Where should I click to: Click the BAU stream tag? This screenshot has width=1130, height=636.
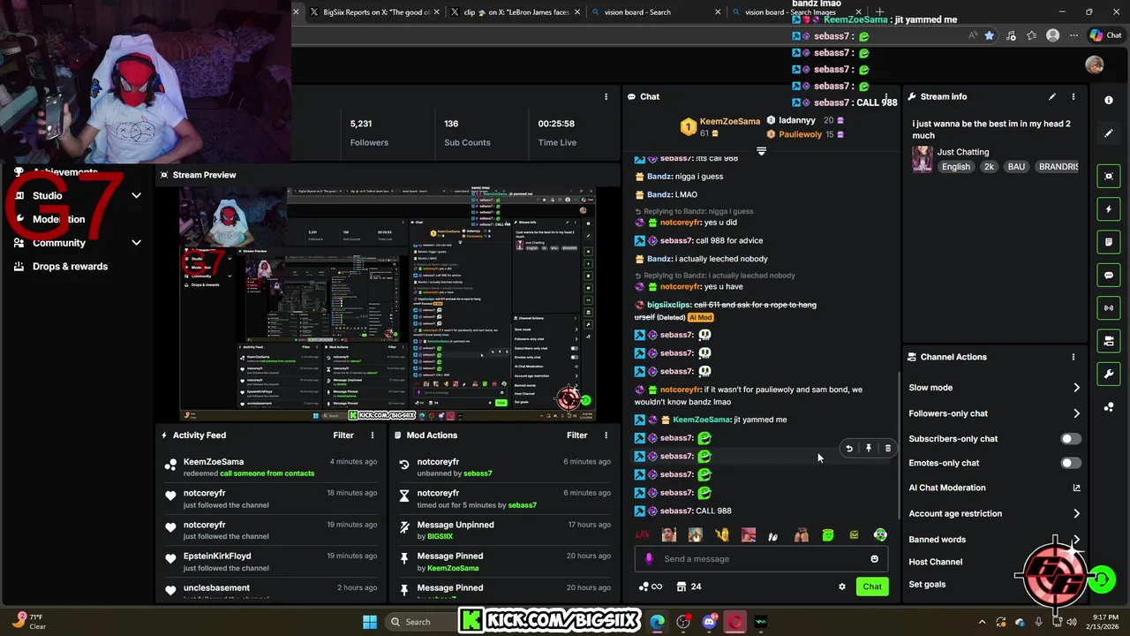pos(1016,167)
